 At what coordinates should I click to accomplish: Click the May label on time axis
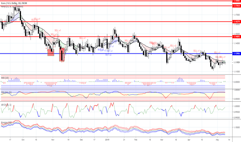[217, 140]
